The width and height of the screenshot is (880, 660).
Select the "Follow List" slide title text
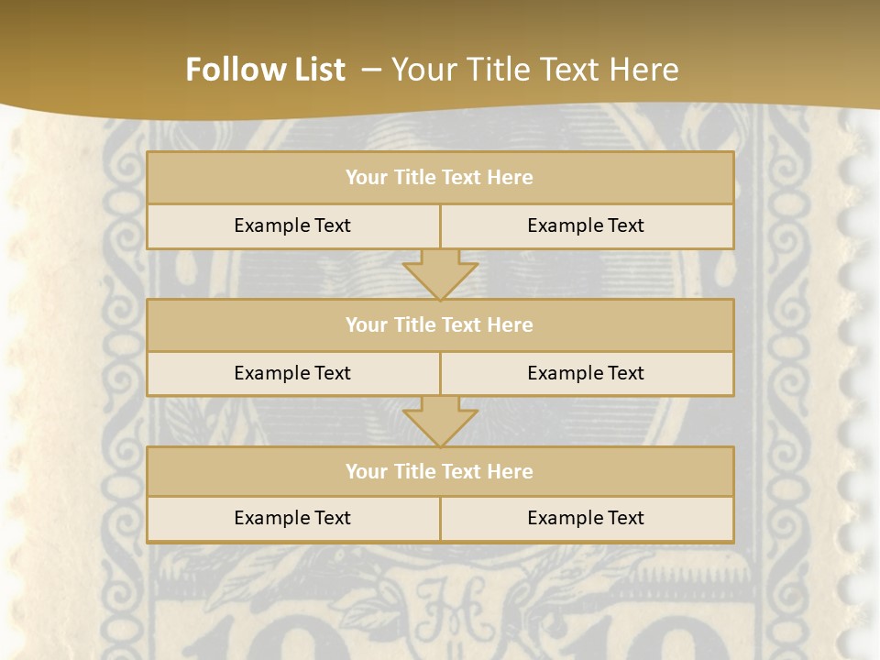[x=265, y=70]
